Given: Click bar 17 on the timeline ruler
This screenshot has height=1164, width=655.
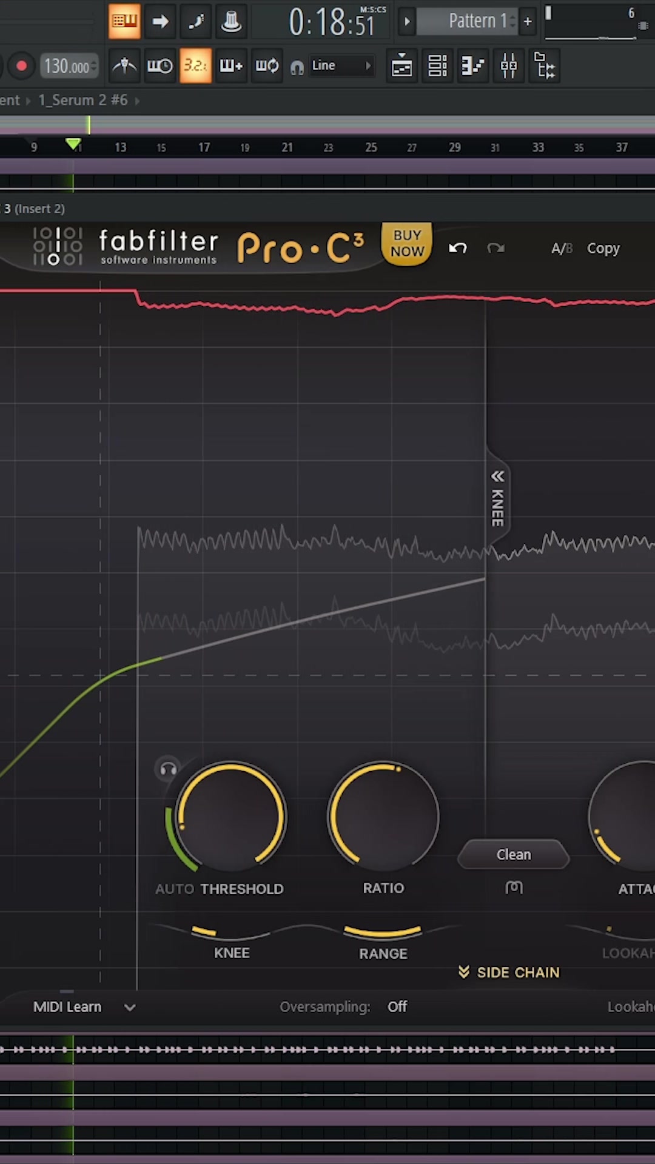Looking at the screenshot, I should [204, 147].
